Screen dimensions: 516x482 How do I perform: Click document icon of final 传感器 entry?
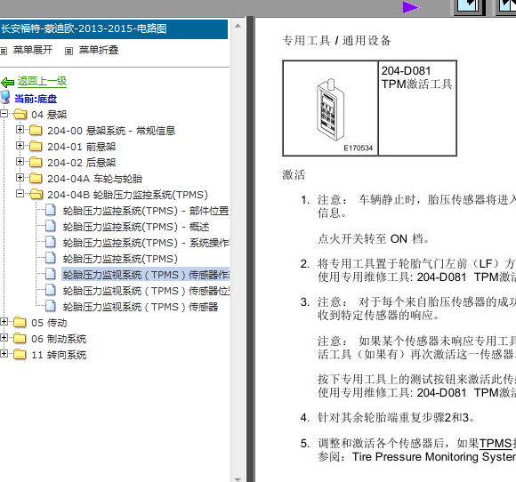click(51, 306)
